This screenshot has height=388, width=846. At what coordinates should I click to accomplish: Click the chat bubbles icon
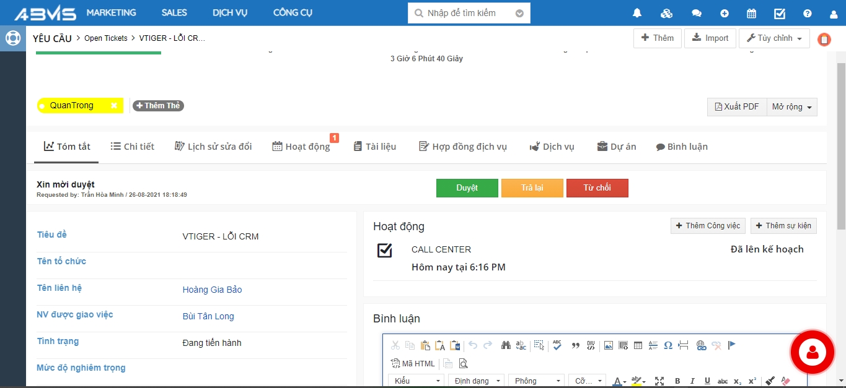[696, 13]
